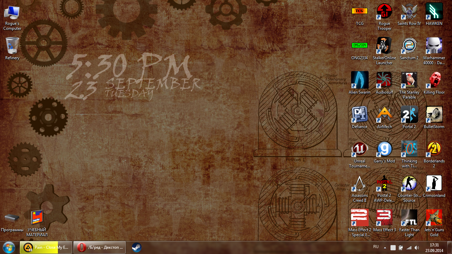Click the Show desktop button

pos(449,247)
